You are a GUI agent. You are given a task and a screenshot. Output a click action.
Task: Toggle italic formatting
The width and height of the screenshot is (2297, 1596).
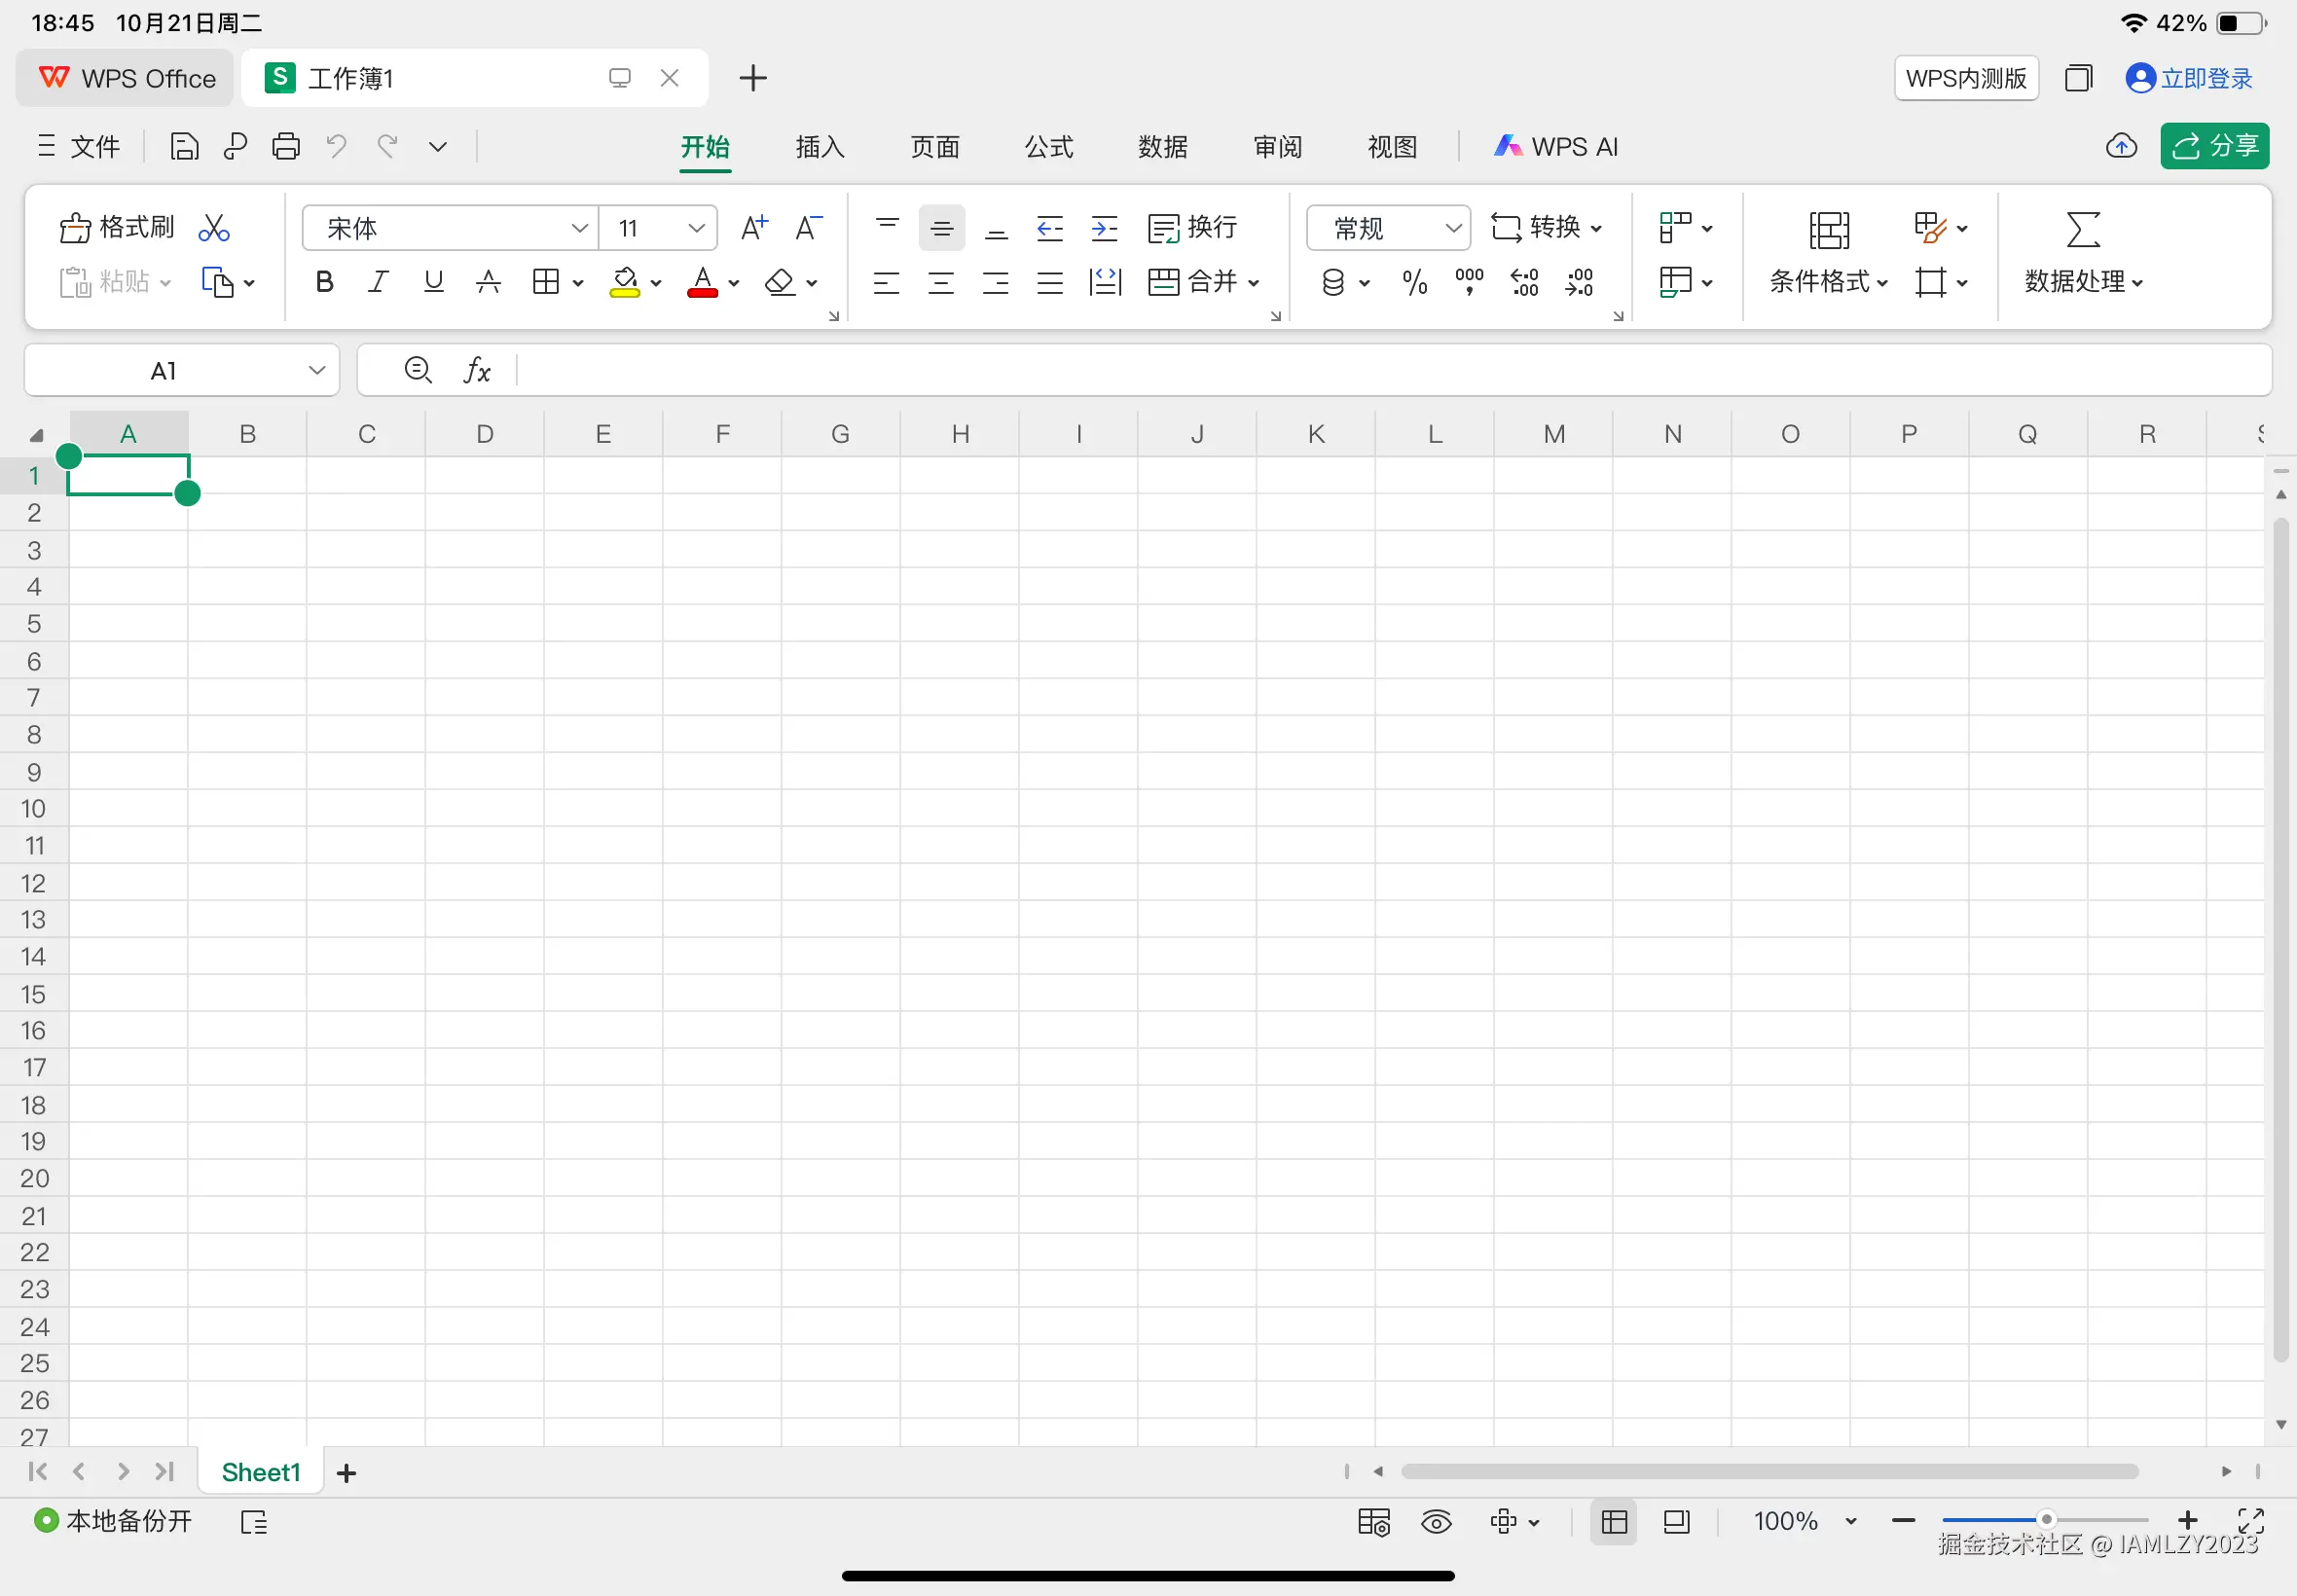pyautogui.click(x=378, y=283)
